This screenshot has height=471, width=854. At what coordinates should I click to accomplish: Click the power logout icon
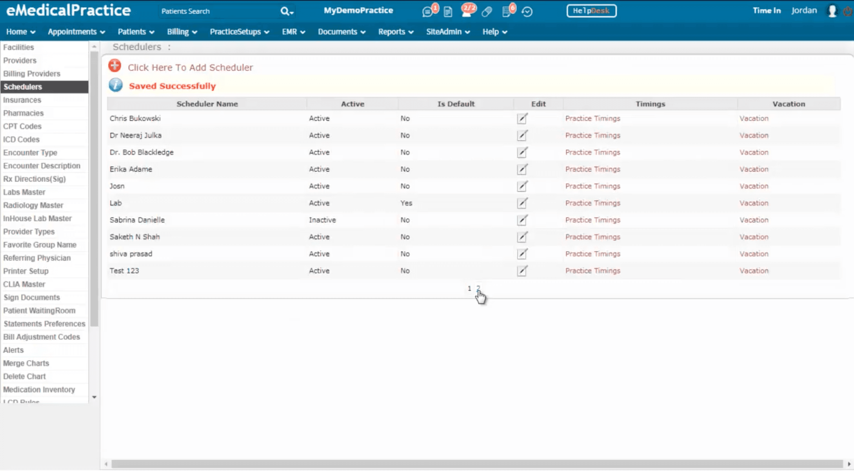(x=848, y=11)
